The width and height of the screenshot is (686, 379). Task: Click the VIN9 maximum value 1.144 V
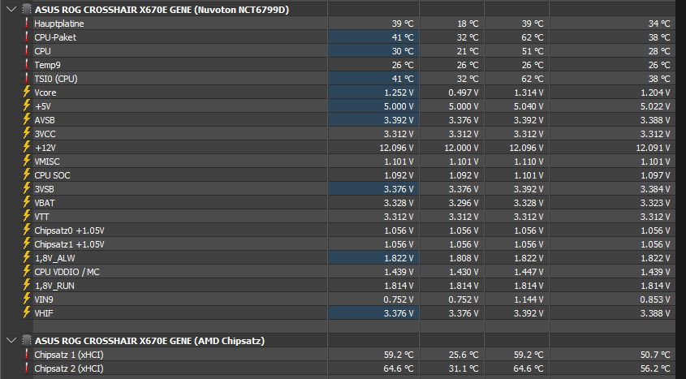(x=529, y=299)
